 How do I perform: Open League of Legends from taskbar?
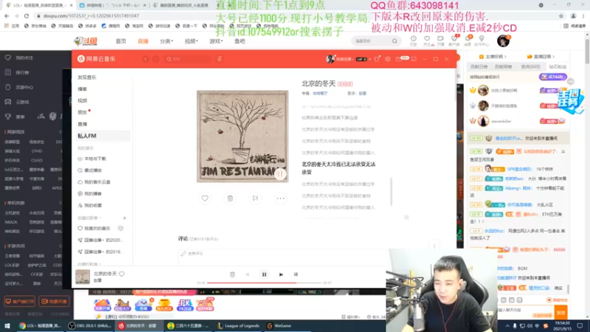(238, 326)
